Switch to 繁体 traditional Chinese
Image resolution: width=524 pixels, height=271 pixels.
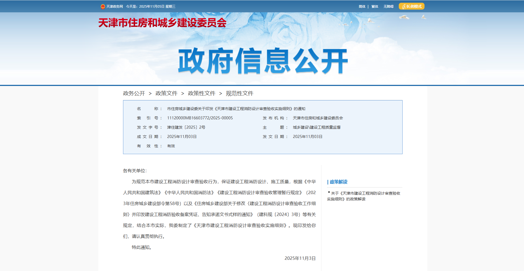pos(374,6)
